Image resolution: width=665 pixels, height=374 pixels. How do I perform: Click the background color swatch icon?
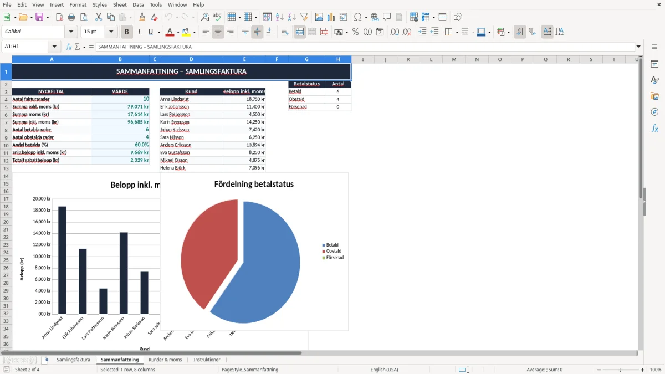pyautogui.click(x=186, y=32)
